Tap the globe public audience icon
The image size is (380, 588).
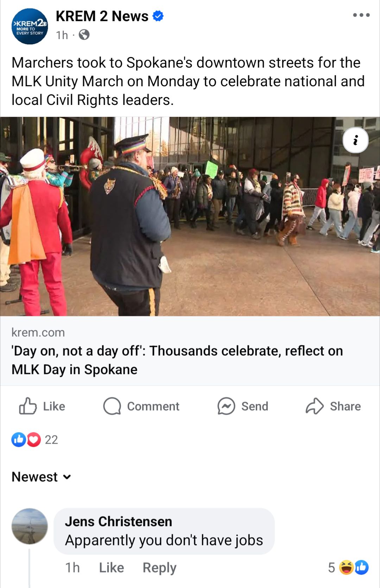click(84, 35)
